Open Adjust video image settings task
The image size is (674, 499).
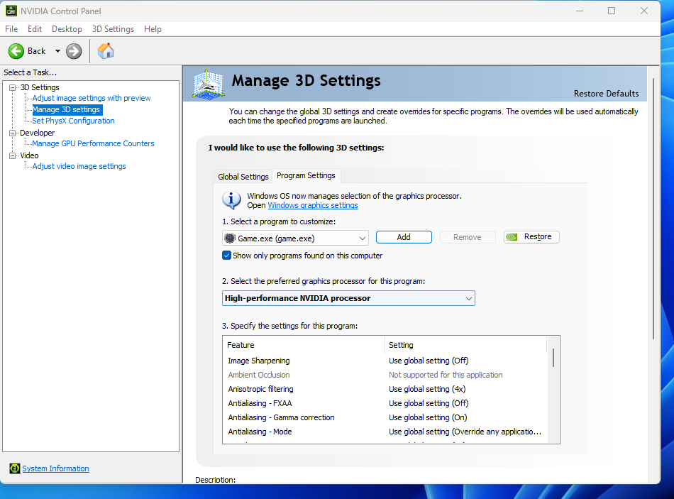point(79,166)
